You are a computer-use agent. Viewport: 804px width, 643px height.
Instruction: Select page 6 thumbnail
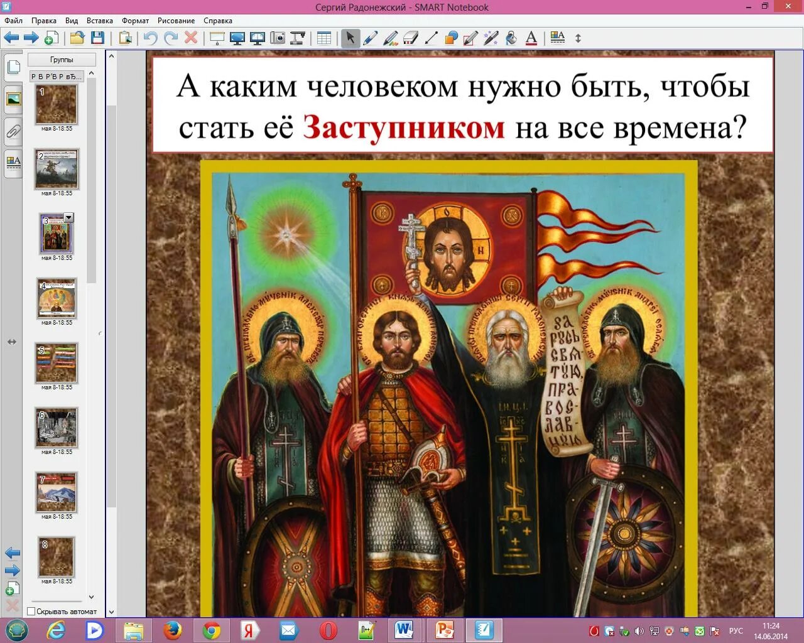57,428
